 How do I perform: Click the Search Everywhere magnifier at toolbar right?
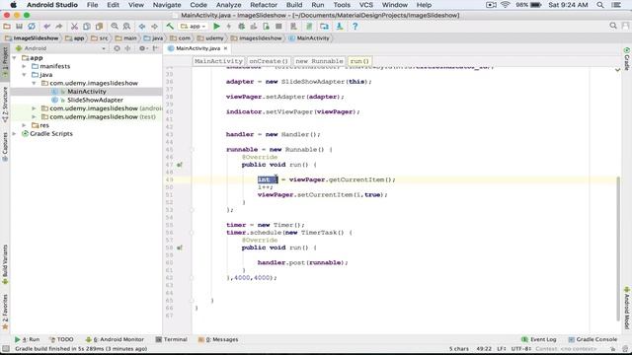tap(613, 26)
